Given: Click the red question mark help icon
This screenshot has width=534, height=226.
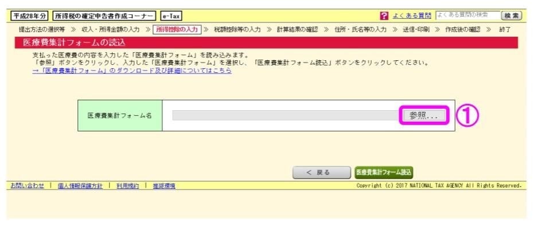Looking at the screenshot, I should tap(384, 15).
